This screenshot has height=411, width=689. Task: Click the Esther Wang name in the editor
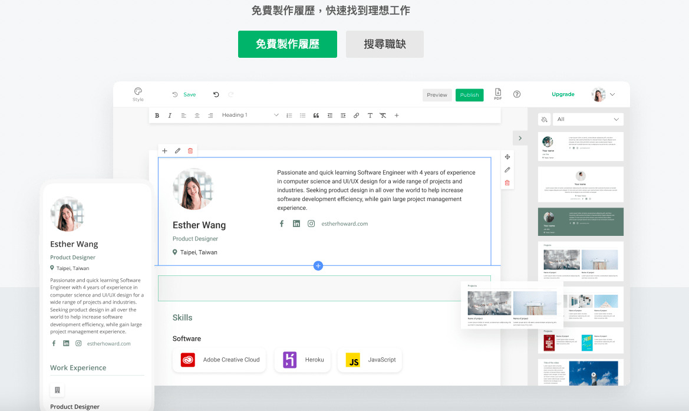coord(199,225)
